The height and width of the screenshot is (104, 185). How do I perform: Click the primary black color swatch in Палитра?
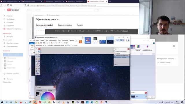click(x=37, y=93)
